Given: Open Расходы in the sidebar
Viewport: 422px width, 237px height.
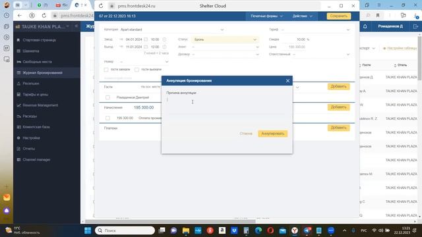Looking at the screenshot, I should tap(30, 117).
